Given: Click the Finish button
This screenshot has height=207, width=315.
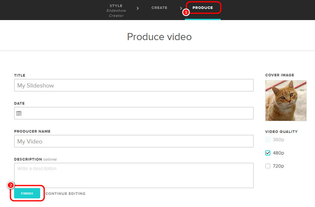Looking at the screenshot, I should (x=27, y=193).
